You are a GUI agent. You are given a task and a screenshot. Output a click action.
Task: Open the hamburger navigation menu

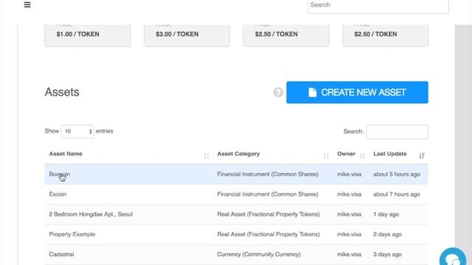pos(27,4)
